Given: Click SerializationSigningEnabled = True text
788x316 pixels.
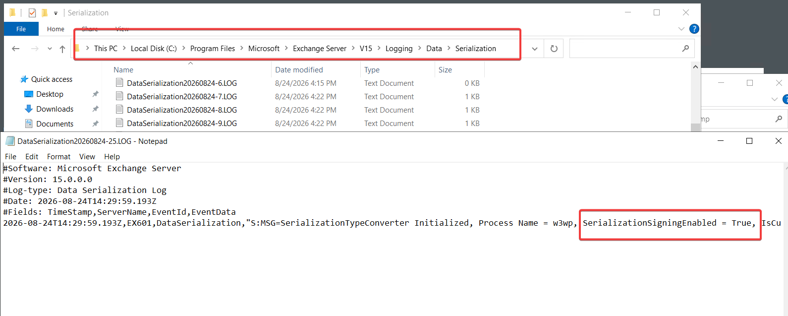Looking at the screenshot, I should (x=668, y=223).
